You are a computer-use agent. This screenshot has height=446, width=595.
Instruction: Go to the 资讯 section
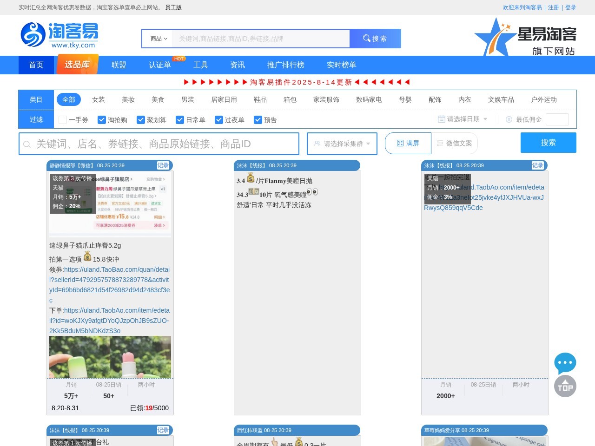(238, 65)
